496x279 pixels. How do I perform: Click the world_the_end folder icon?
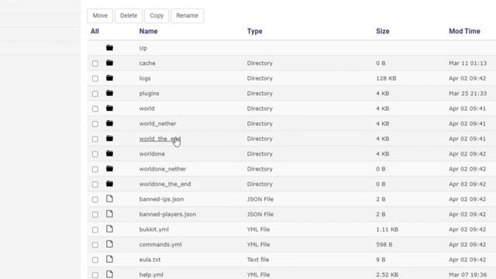[109, 138]
